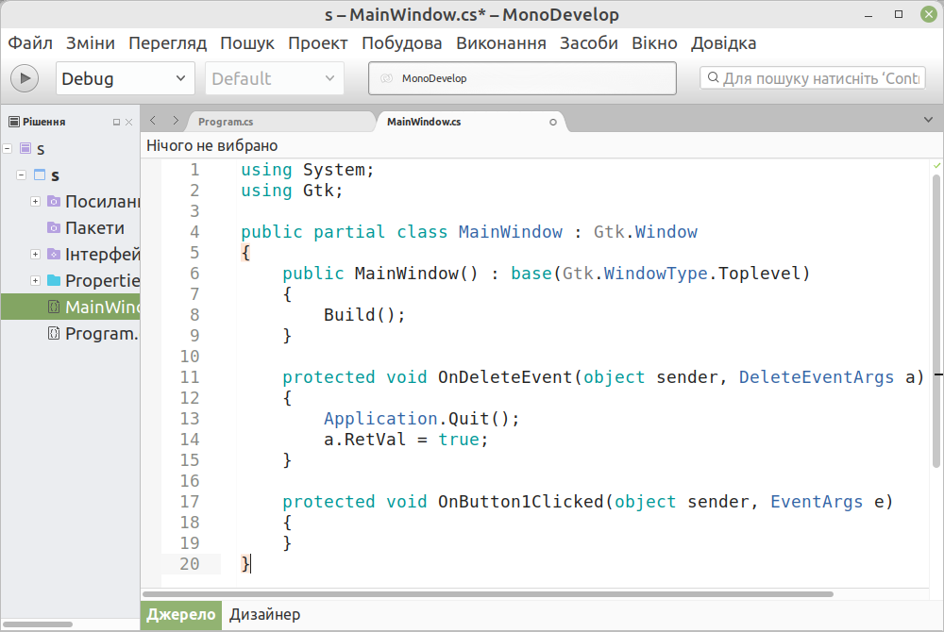Click 'using Gtk;' on line 2
The image size is (944, 632).
292,190
